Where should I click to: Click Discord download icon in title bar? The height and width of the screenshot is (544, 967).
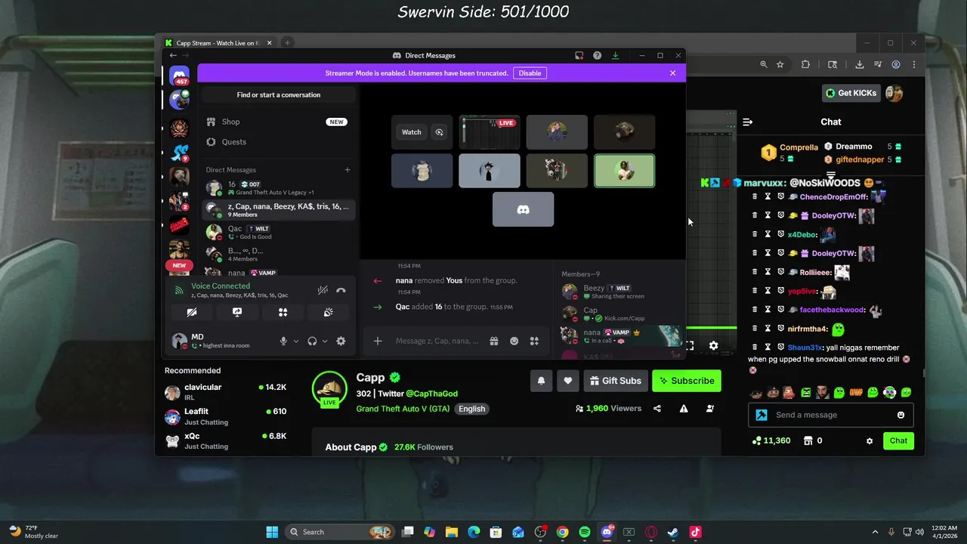(x=615, y=55)
